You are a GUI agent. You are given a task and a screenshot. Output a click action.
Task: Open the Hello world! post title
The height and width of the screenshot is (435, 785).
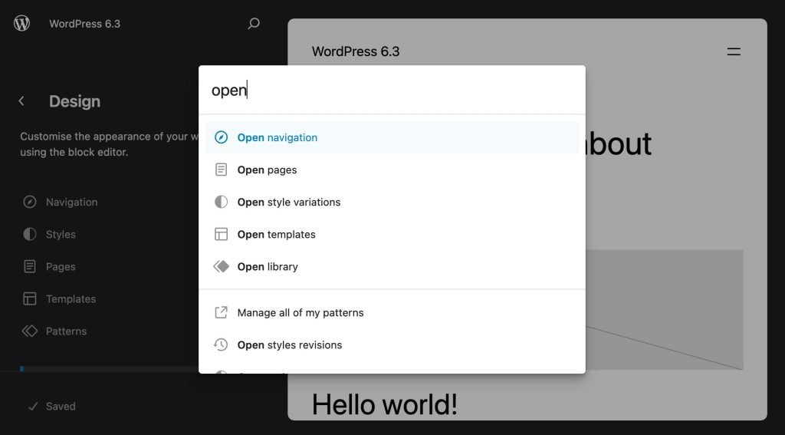(x=385, y=404)
